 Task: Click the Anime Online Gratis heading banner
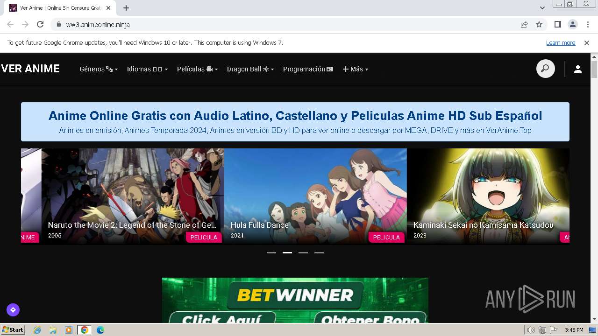pyautogui.click(x=295, y=121)
